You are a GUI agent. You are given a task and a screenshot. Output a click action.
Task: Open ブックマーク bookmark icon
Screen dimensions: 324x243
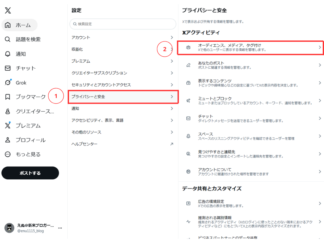pos(8,97)
